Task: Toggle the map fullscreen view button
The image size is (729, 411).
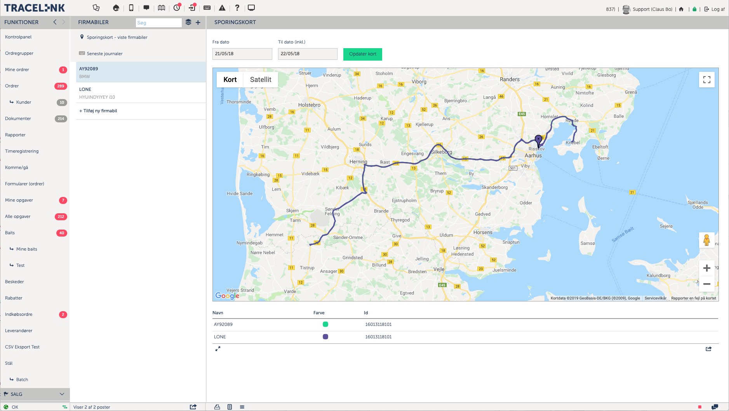Action: coord(706,80)
